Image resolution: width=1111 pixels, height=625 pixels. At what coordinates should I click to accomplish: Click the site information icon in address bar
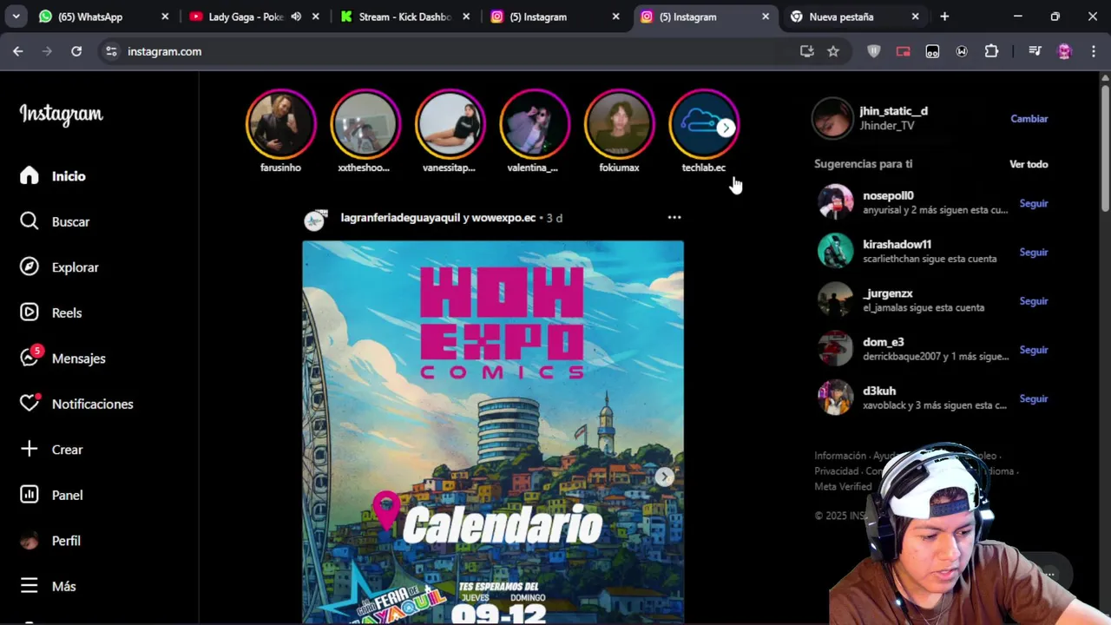(111, 51)
